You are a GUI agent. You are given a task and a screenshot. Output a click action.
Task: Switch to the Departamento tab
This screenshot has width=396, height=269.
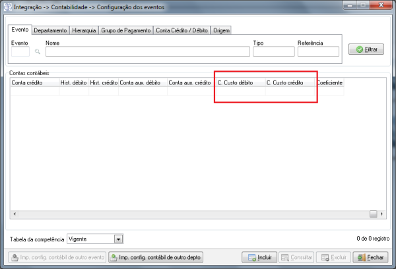click(x=50, y=30)
